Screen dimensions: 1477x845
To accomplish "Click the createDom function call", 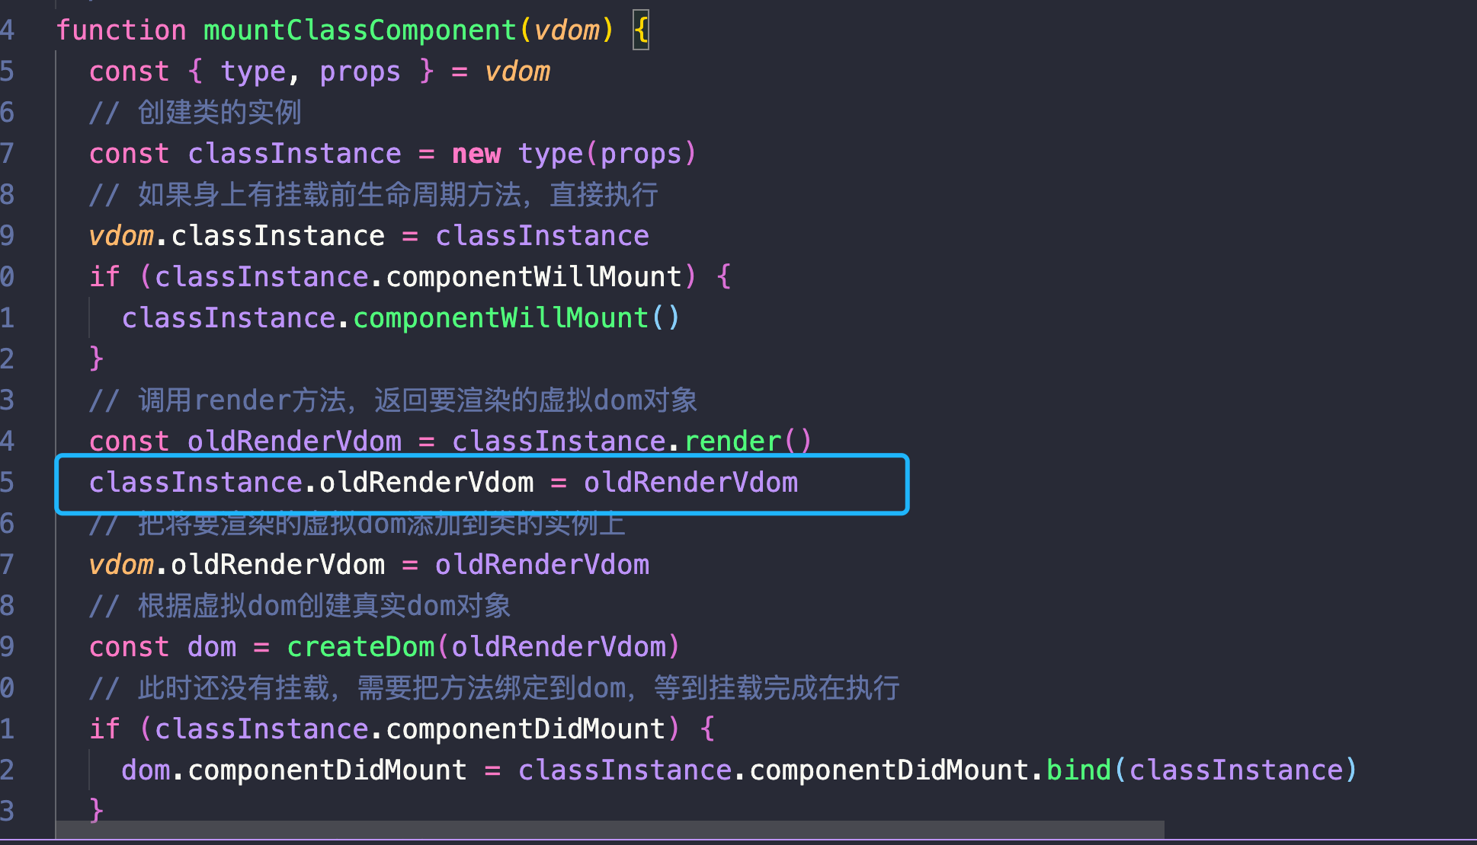I will [482, 647].
